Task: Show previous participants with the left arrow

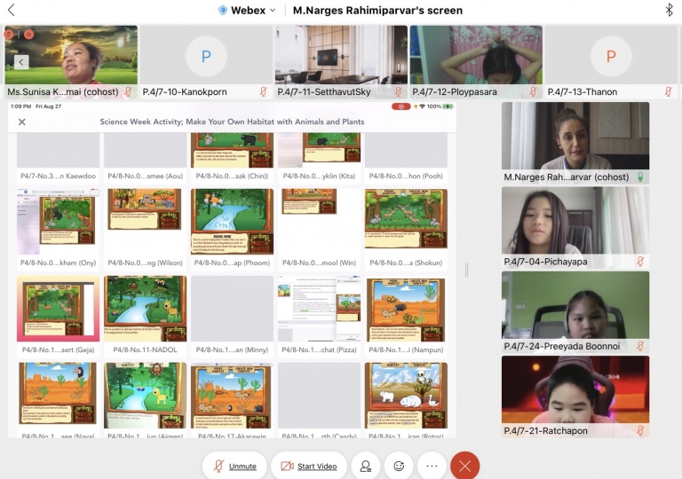Action: (21, 62)
